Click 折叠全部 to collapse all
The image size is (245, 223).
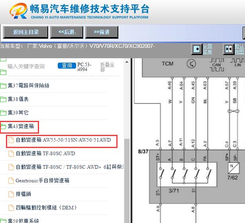point(107,67)
